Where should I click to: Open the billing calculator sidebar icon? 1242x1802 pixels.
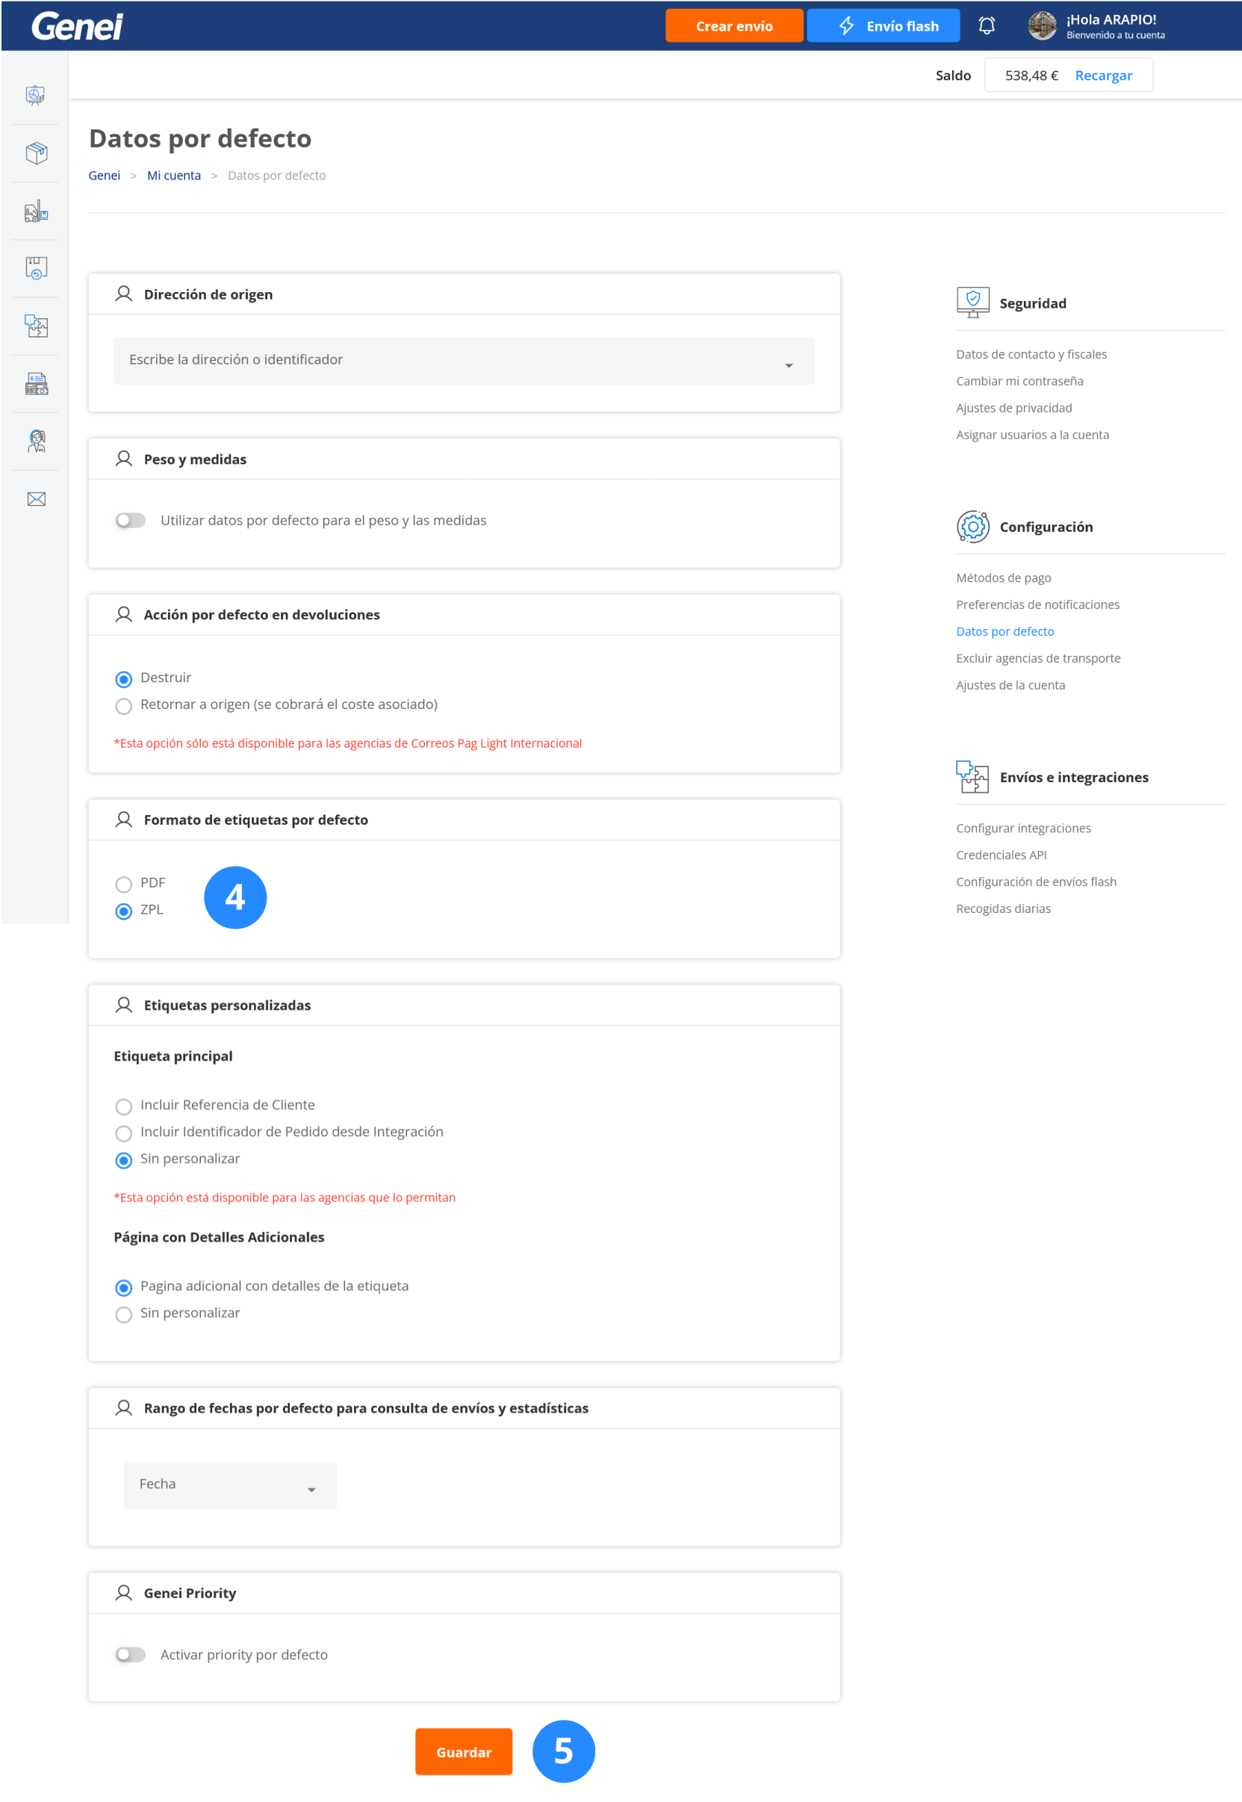tap(36, 383)
